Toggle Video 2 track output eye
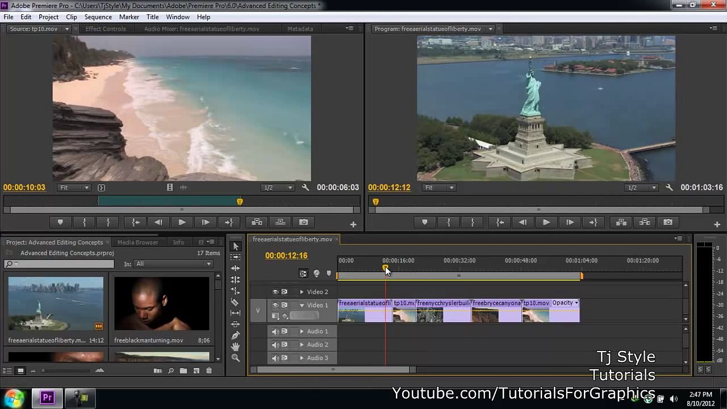The height and width of the screenshot is (409, 727). 275,292
